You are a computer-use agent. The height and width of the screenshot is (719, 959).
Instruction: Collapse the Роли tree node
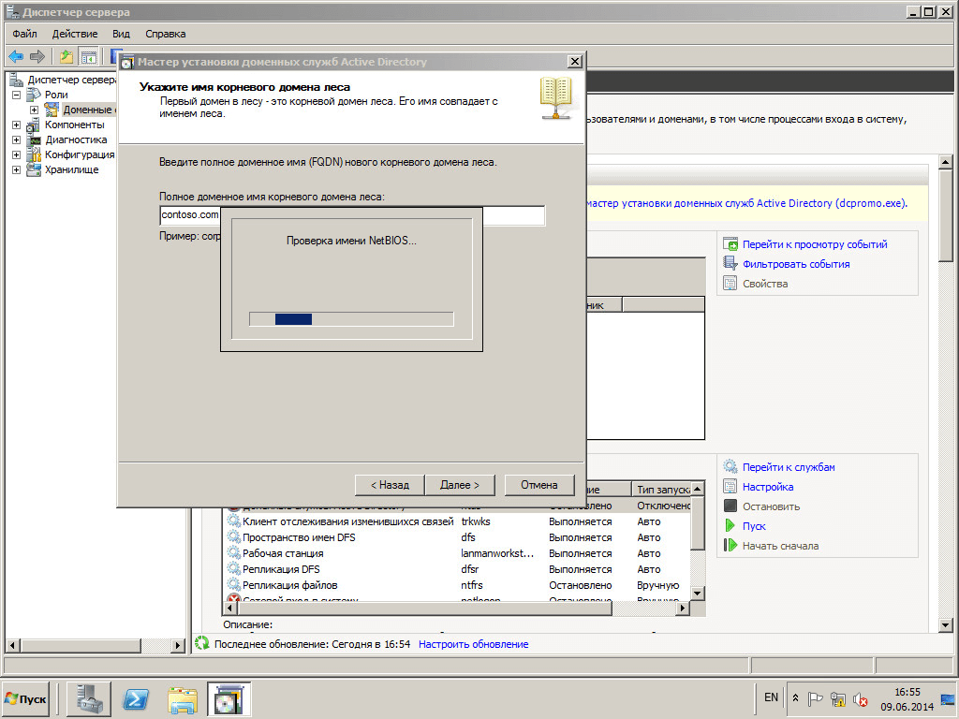click(x=17, y=95)
